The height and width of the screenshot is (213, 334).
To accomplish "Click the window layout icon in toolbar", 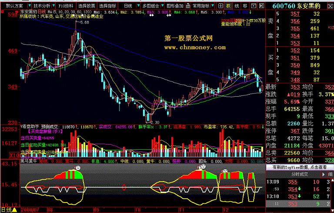I will 254,6.
